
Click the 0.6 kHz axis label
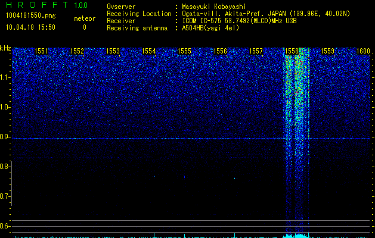click(5, 226)
